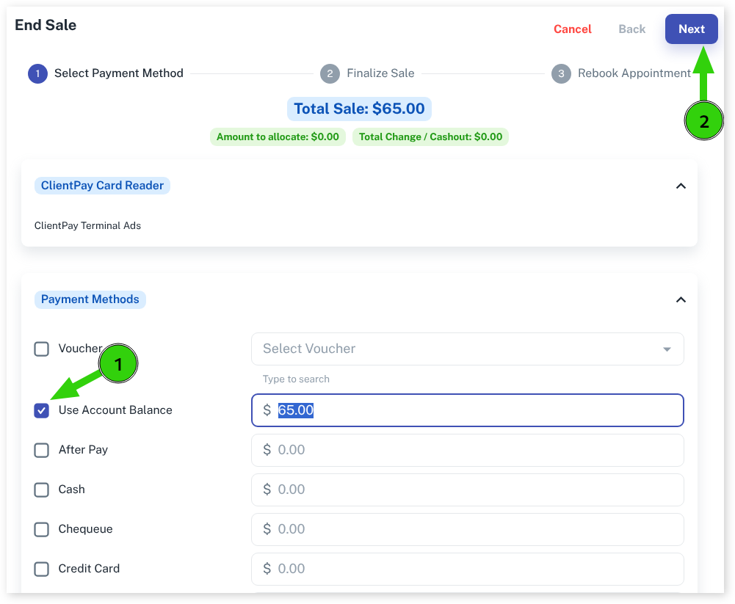
Task: Tick the After Pay checkbox
Action: coord(42,450)
